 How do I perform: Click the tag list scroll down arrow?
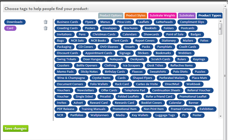pos(221,116)
